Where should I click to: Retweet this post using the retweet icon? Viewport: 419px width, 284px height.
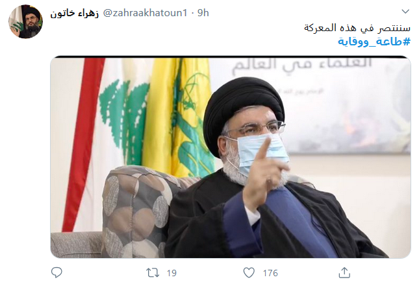pos(153,273)
